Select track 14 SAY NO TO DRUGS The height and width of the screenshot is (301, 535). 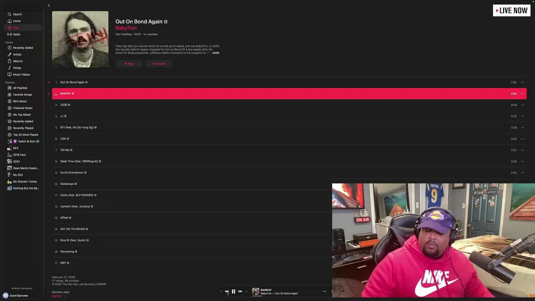(x=192, y=229)
